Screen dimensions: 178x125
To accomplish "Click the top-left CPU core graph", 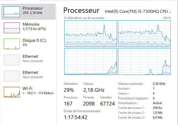I will click(x=90, y=34).
